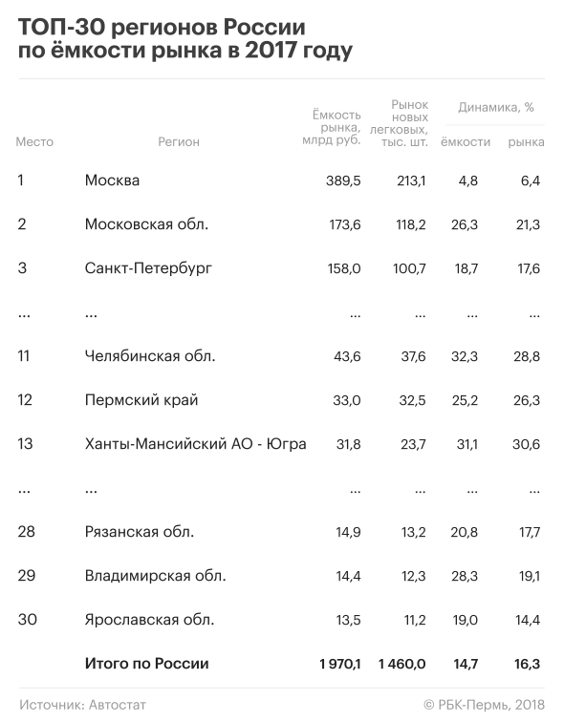Click the 'Челябинская обл.' region name
The width and height of the screenshot is (564, 722).
click(150, 356)
